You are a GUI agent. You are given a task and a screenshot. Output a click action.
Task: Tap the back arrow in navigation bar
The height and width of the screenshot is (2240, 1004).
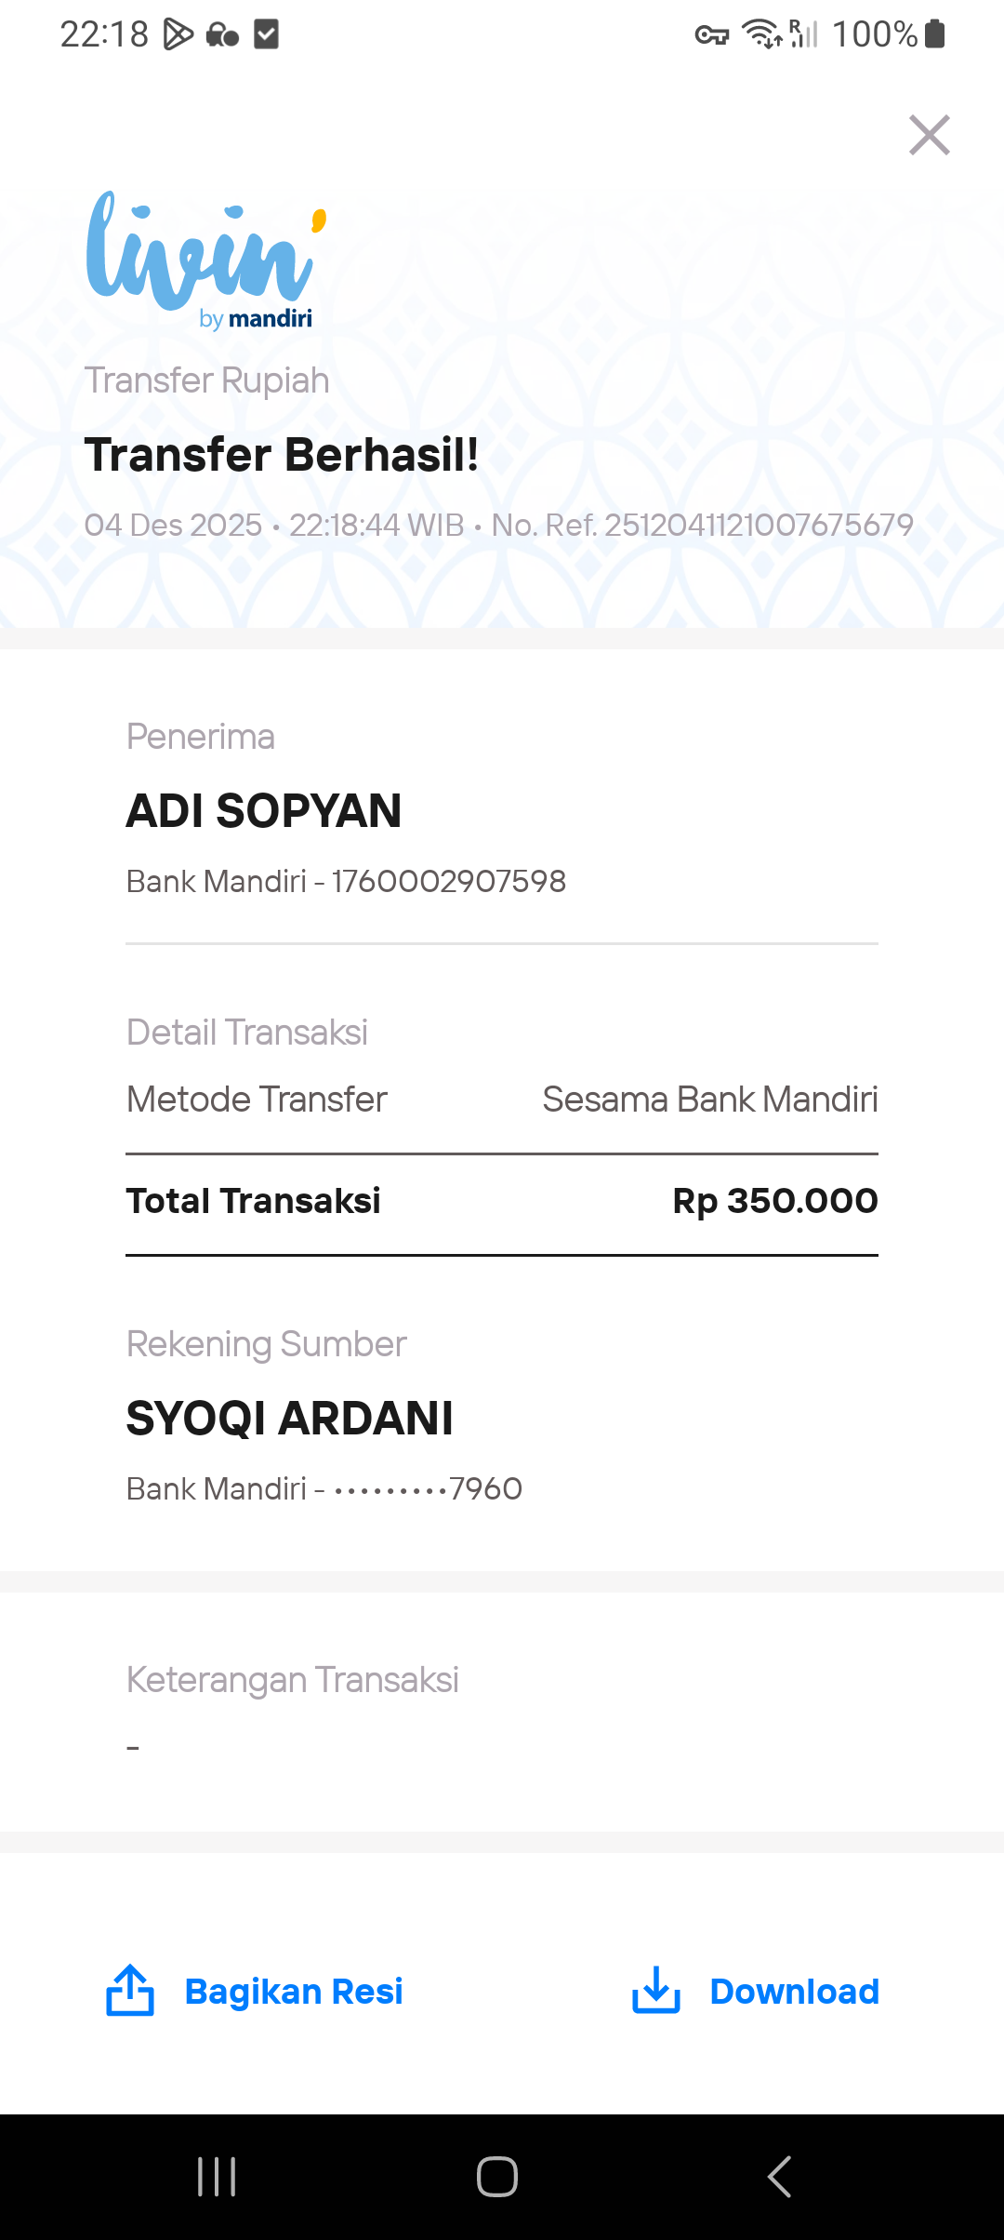779,2177
